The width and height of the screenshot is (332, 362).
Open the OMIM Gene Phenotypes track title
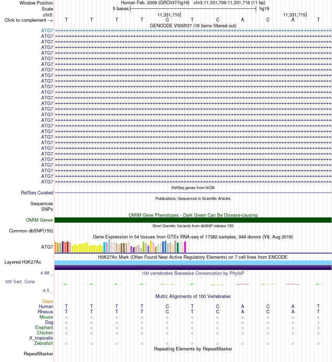pos(193,215)
